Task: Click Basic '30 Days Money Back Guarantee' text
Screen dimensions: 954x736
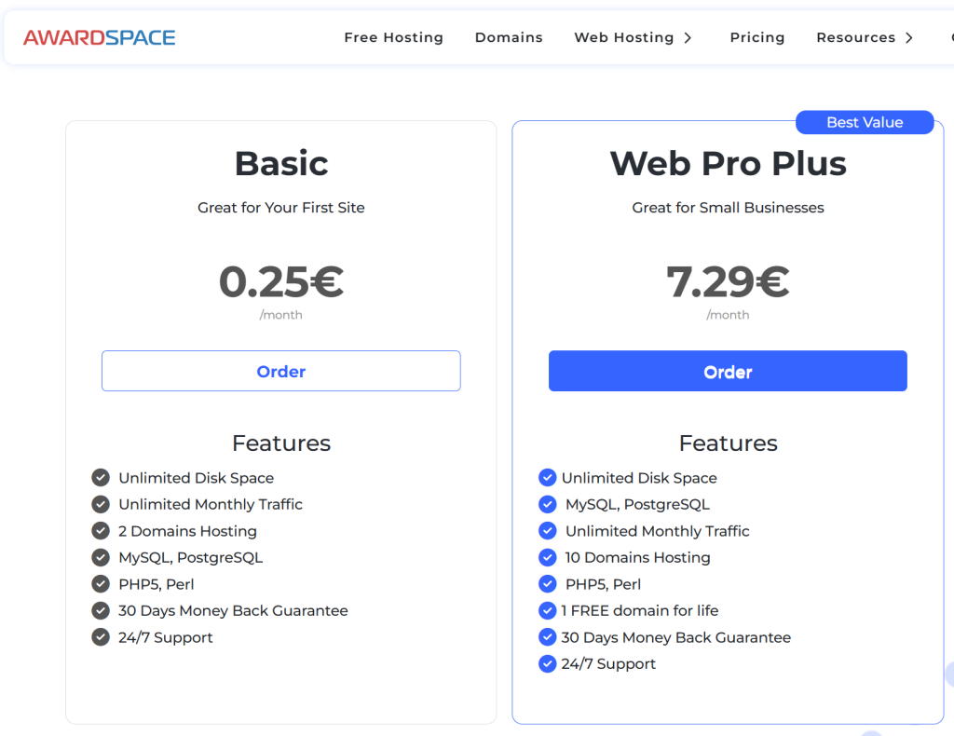Action: [233, 611]
